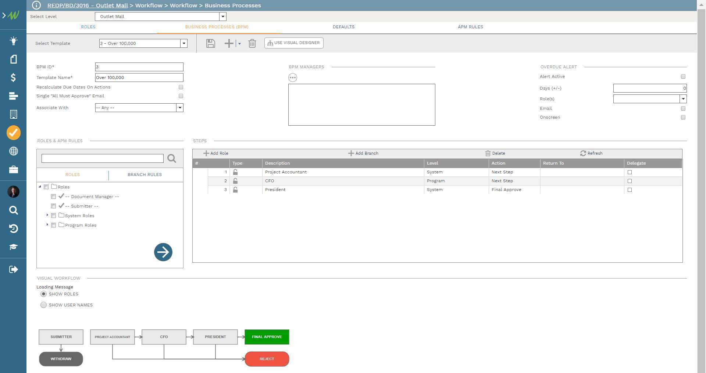Delete the BPM template using trash icon

coord(252,43)
